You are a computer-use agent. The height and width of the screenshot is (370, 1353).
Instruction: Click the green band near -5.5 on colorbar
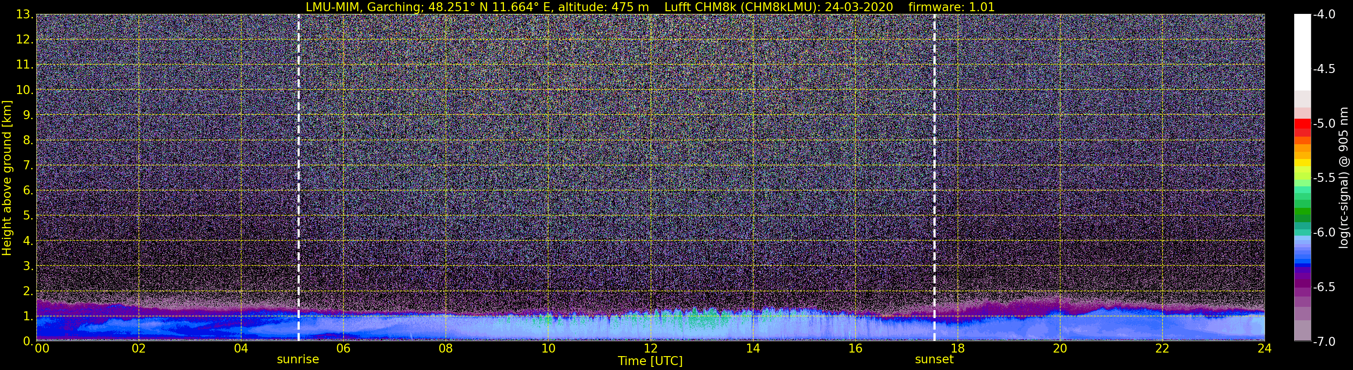coord(1302,183)
